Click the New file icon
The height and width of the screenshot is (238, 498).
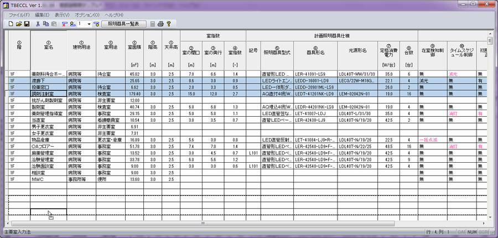click(x=11, y=24)
